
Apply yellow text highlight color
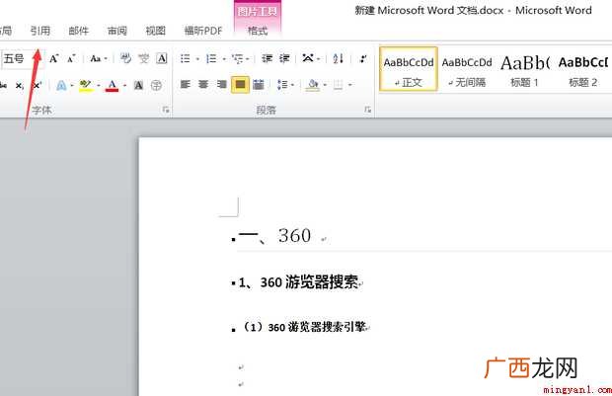pyautogui.click(x=86, y=86)
